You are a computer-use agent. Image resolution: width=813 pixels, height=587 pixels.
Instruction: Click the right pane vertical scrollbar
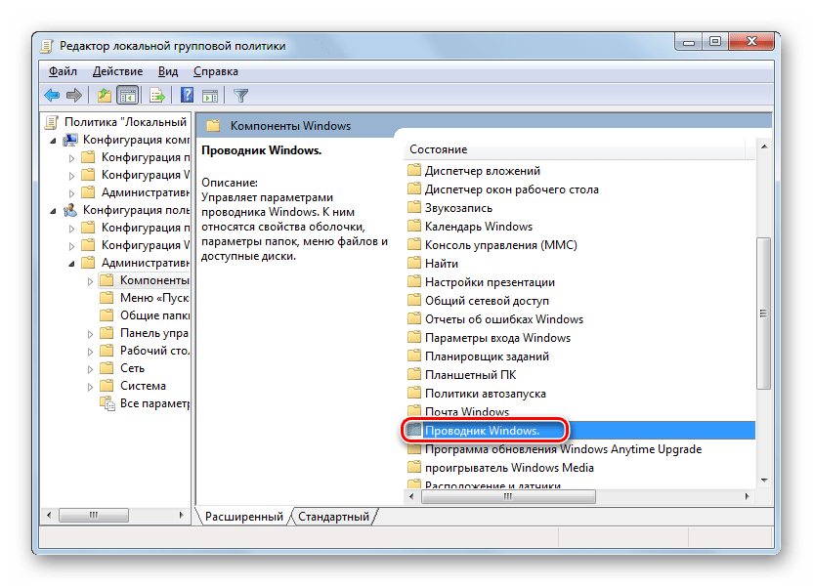point(764,313)
